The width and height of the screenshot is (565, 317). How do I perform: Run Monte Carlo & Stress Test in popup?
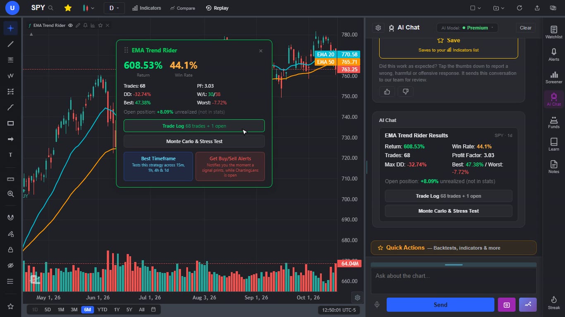point(194,141)
